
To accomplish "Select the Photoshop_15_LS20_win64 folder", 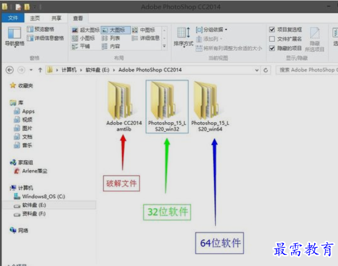I will pos(210,106).
